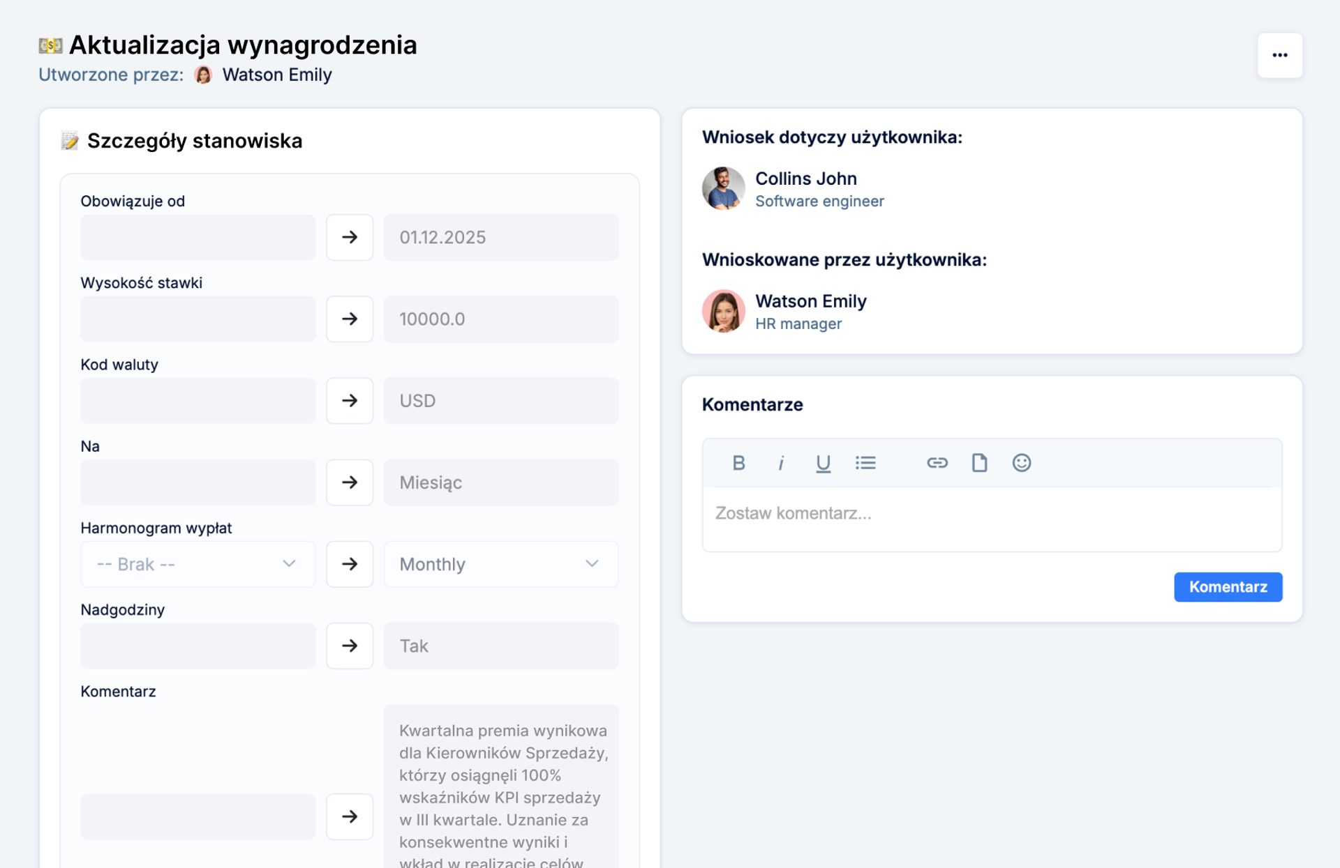Click arrow button for Obowiązuje od
1340x868 pixels.
pos(350,237)
